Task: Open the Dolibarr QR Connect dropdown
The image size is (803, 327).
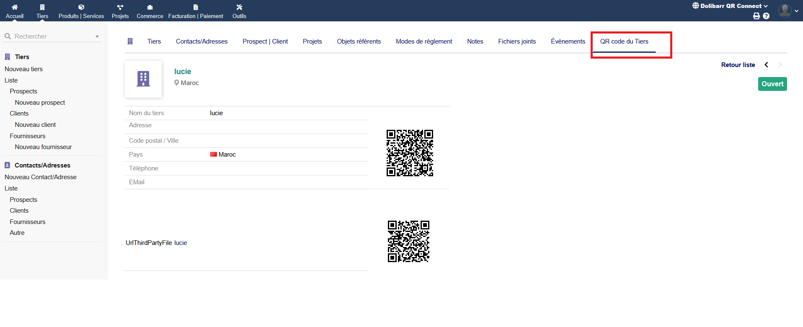Action: point(731,6)
